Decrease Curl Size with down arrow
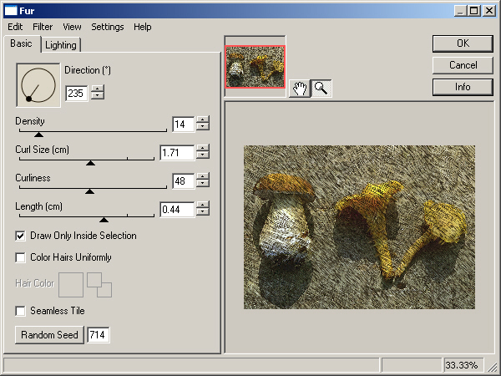This screenshot has height=376, width=501. tap(203, 155)
